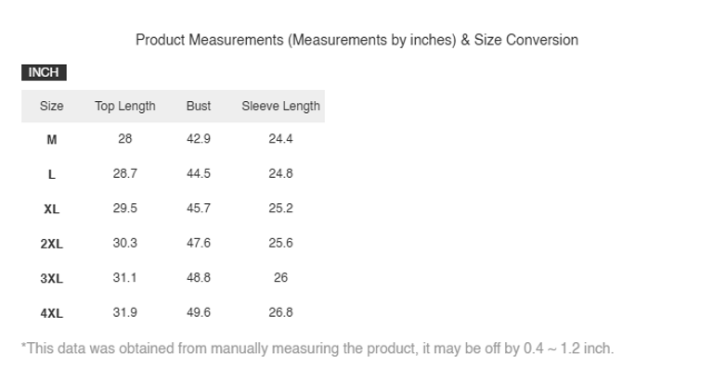713x380 pixels.
Task: Select the XL size row label
Action: 52,209
